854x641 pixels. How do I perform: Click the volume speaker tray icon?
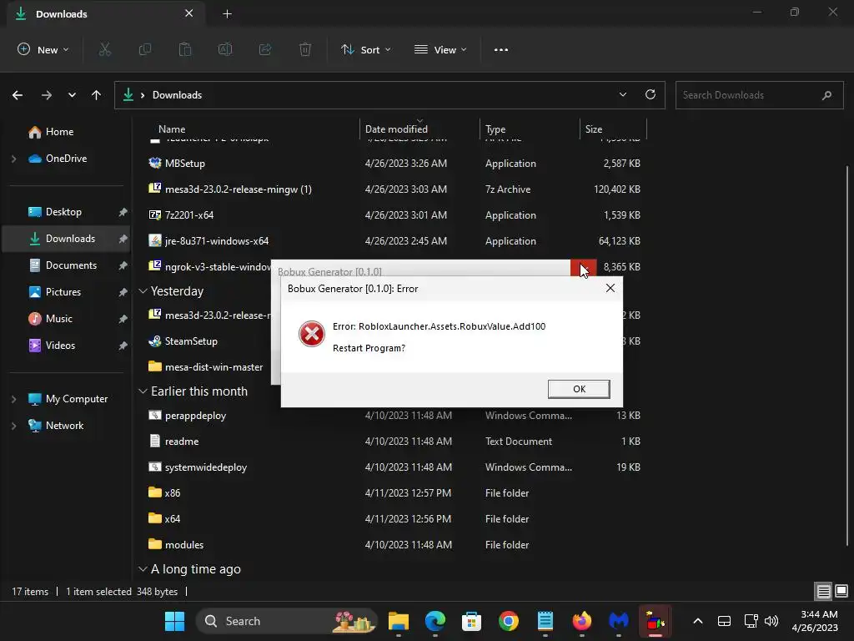771,621
